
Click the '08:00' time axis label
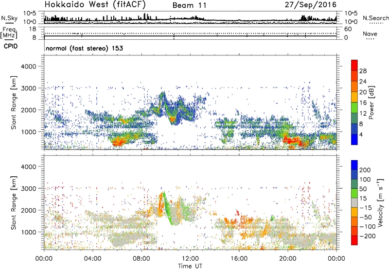tap(141, 259)
